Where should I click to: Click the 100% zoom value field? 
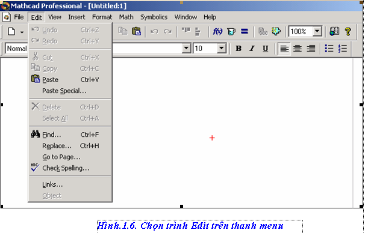(301, 31)
